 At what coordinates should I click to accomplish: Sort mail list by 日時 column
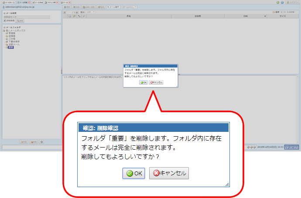(x=246, y=16)
